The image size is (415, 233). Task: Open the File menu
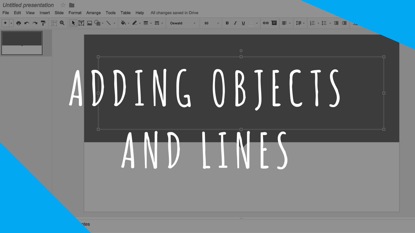(x=6, y=13)
